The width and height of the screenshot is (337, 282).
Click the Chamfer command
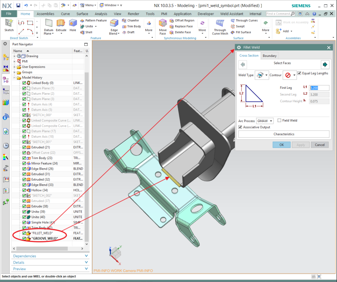point(131,20)
